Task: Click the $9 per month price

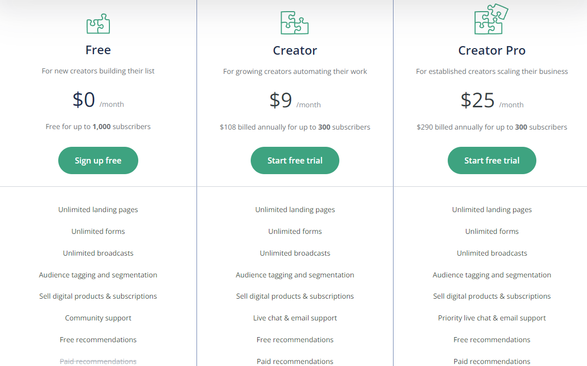Action: (295, 100)
